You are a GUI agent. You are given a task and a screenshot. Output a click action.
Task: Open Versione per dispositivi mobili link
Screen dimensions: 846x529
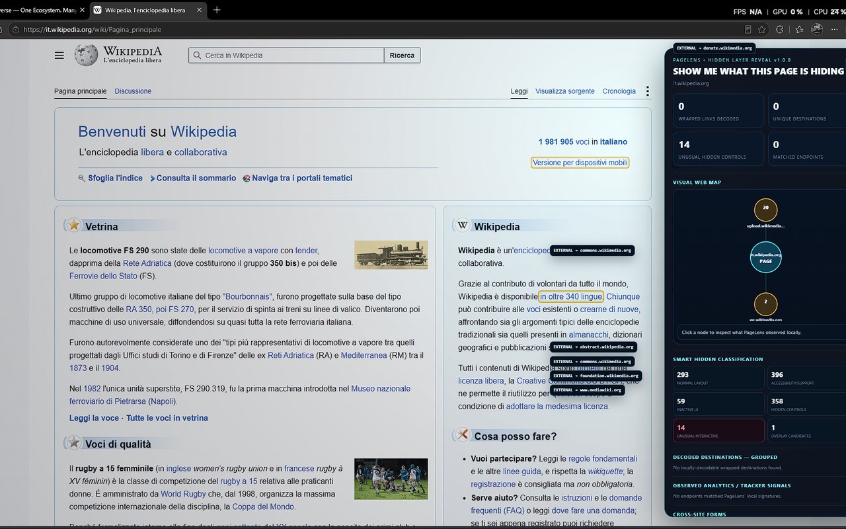(x=580, y=163)
